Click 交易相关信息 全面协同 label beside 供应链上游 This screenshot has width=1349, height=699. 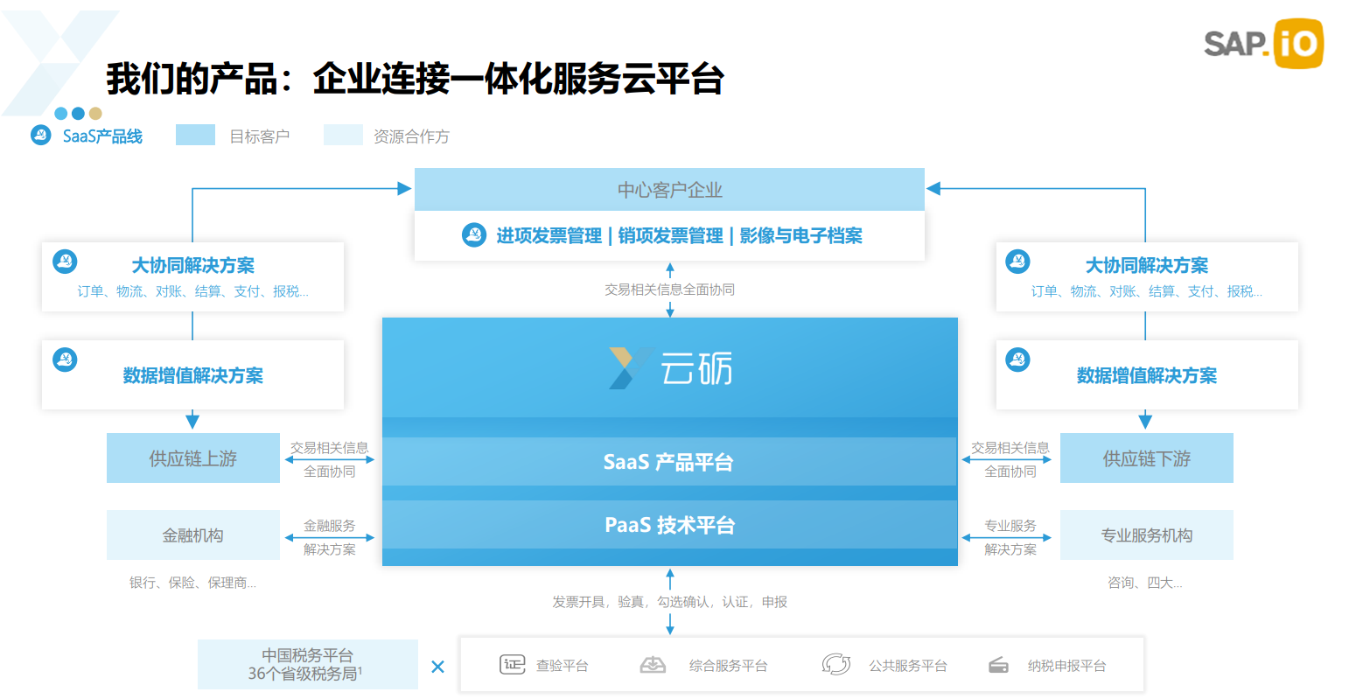(330, 459)
